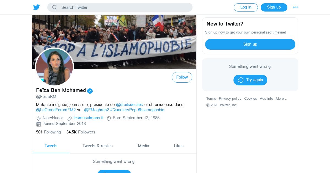Click the verified badge next to name
The height and width of the screenshot is (173, 330).
tap(90, 91)
